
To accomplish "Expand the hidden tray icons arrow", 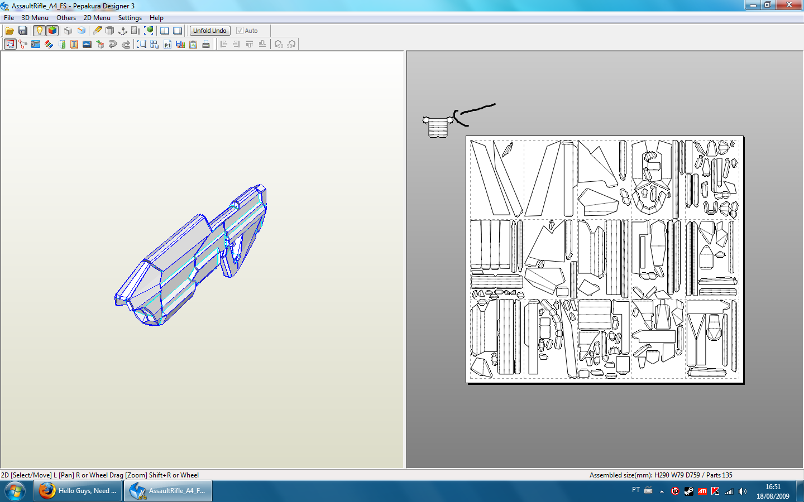I will (662, 491).
